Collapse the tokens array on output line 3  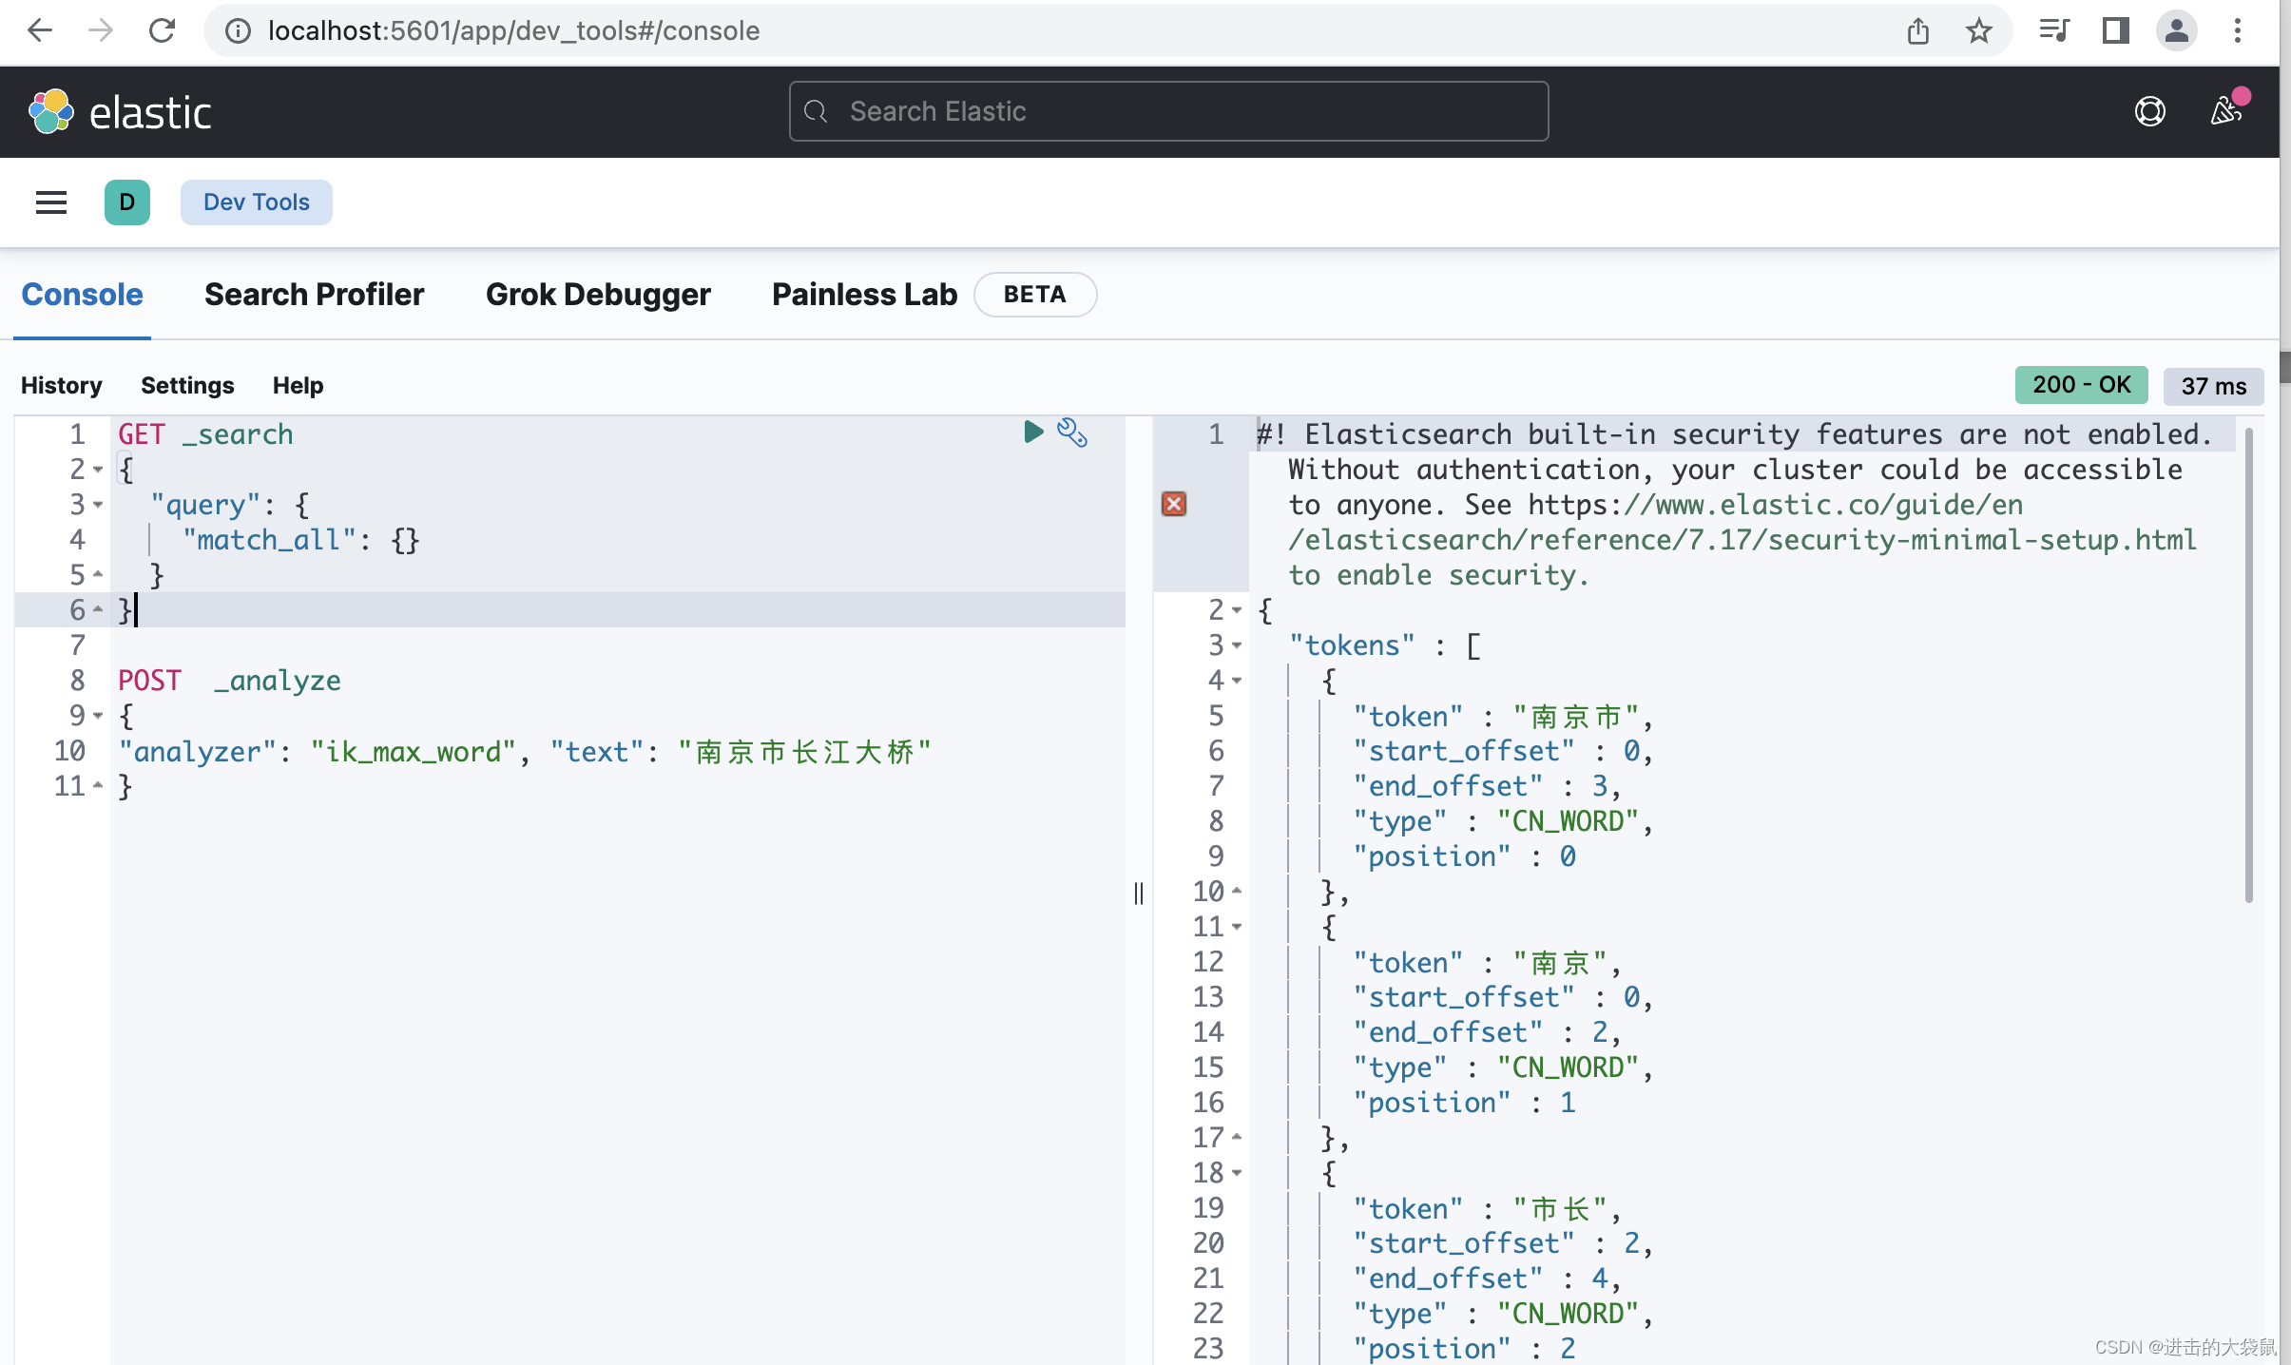click(x=1237, y=645)
